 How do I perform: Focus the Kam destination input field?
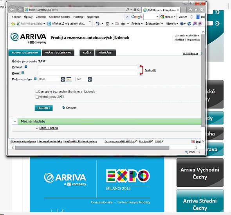coord(88,73)
